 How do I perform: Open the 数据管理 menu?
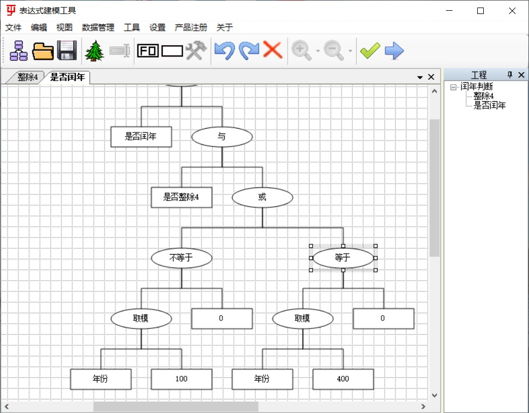point(98,27)
